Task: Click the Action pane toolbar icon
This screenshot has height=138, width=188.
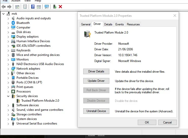Action: click(39, 7)
